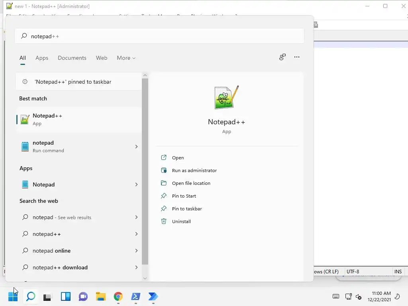Select Pin to taskbar
Viewport: 408px width, 306px height.
(x=187, y=209)
